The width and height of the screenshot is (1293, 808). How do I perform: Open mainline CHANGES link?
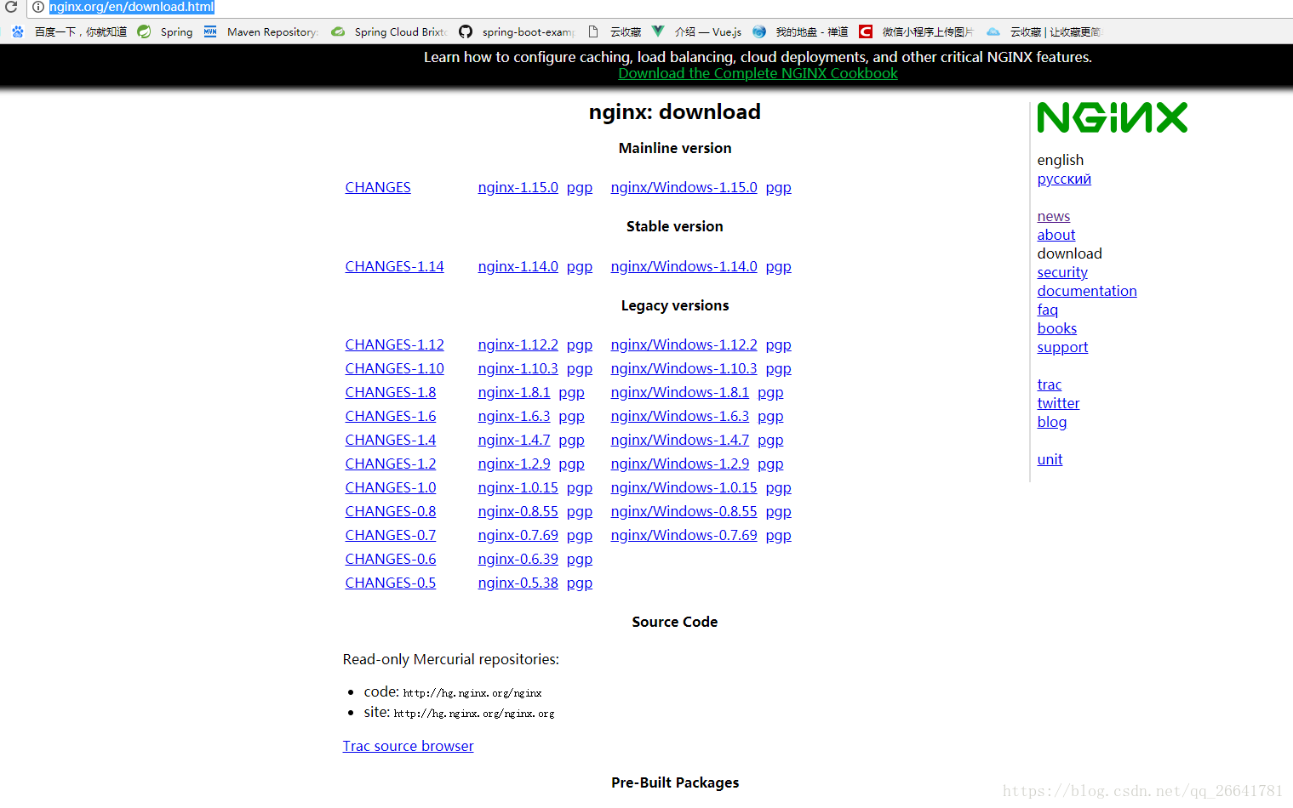pyautogui.click(x=378, y=187)
